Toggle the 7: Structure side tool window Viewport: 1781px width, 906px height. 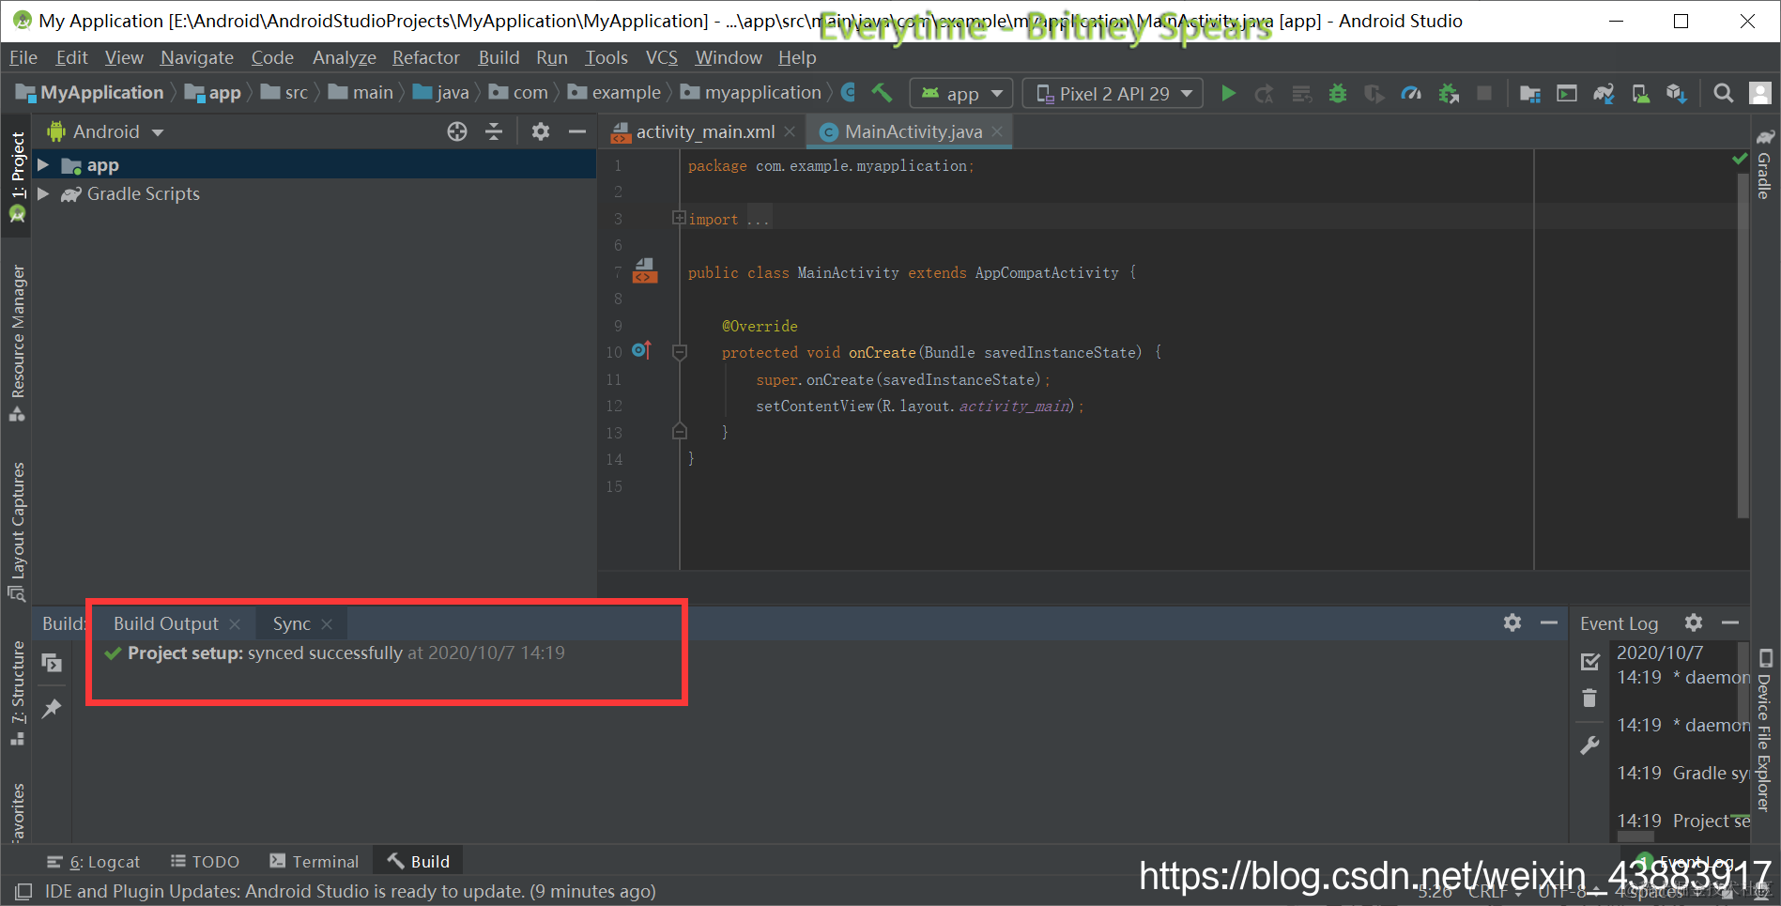tap(17, 693)
